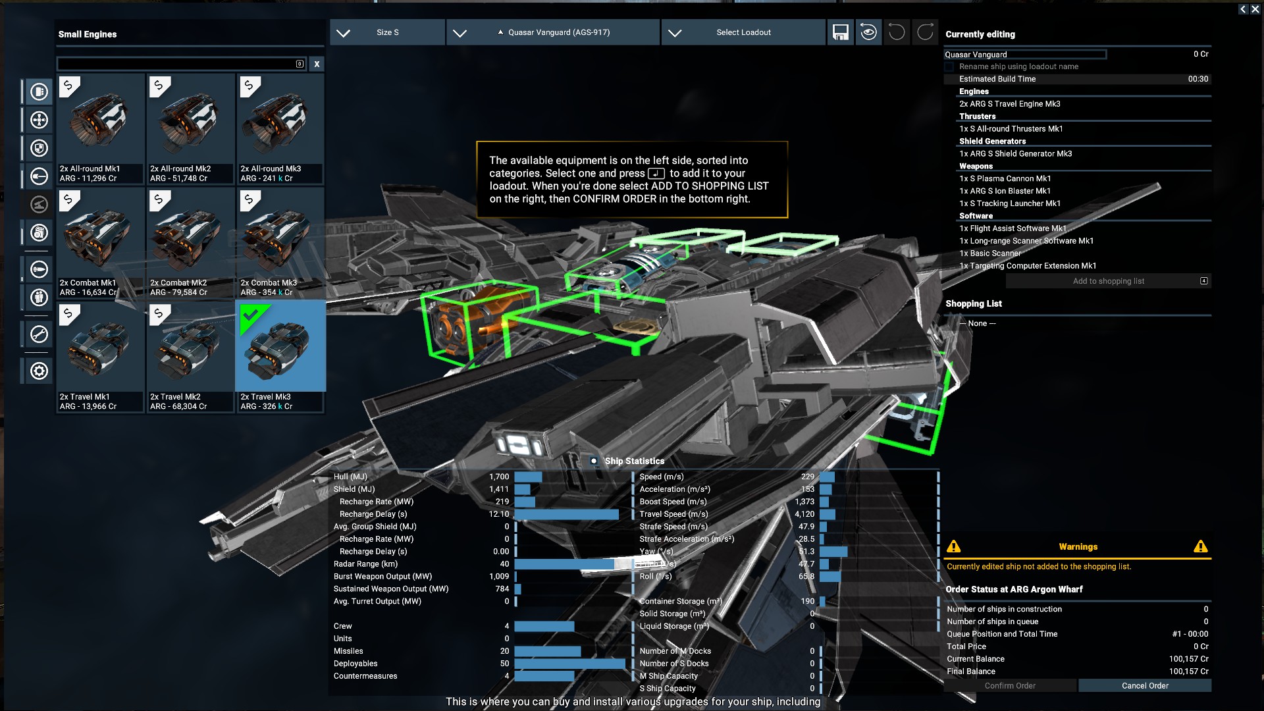Select the camera/view toggle icon
This screenshot has height=711, width=1264.
(869, 33)
